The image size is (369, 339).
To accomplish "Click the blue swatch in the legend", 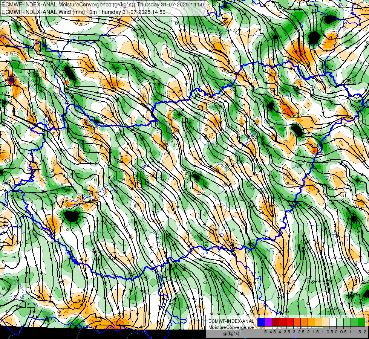I will point(261,322).
